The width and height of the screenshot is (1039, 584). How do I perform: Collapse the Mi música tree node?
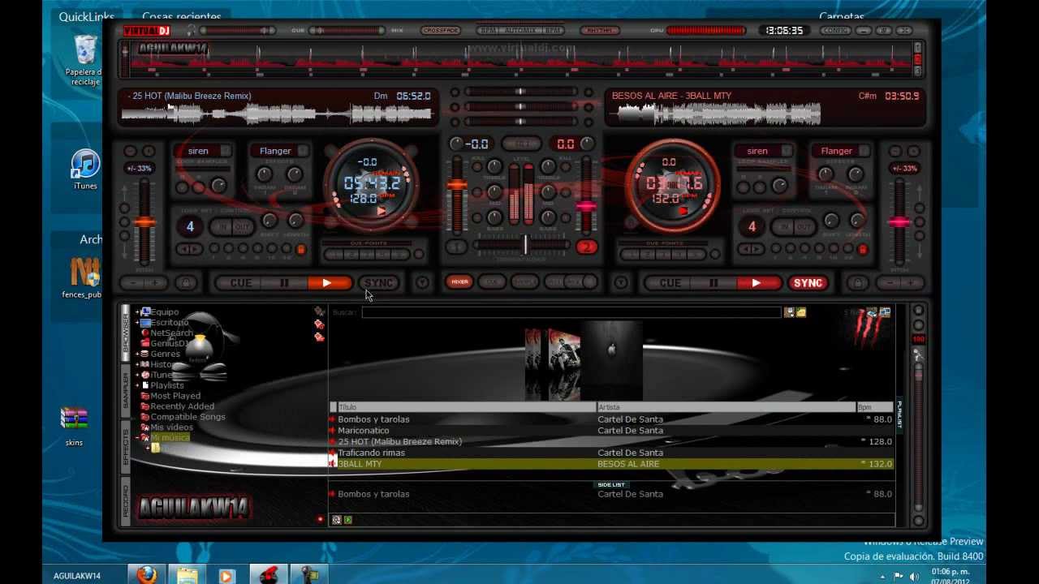tap(137, 437)
